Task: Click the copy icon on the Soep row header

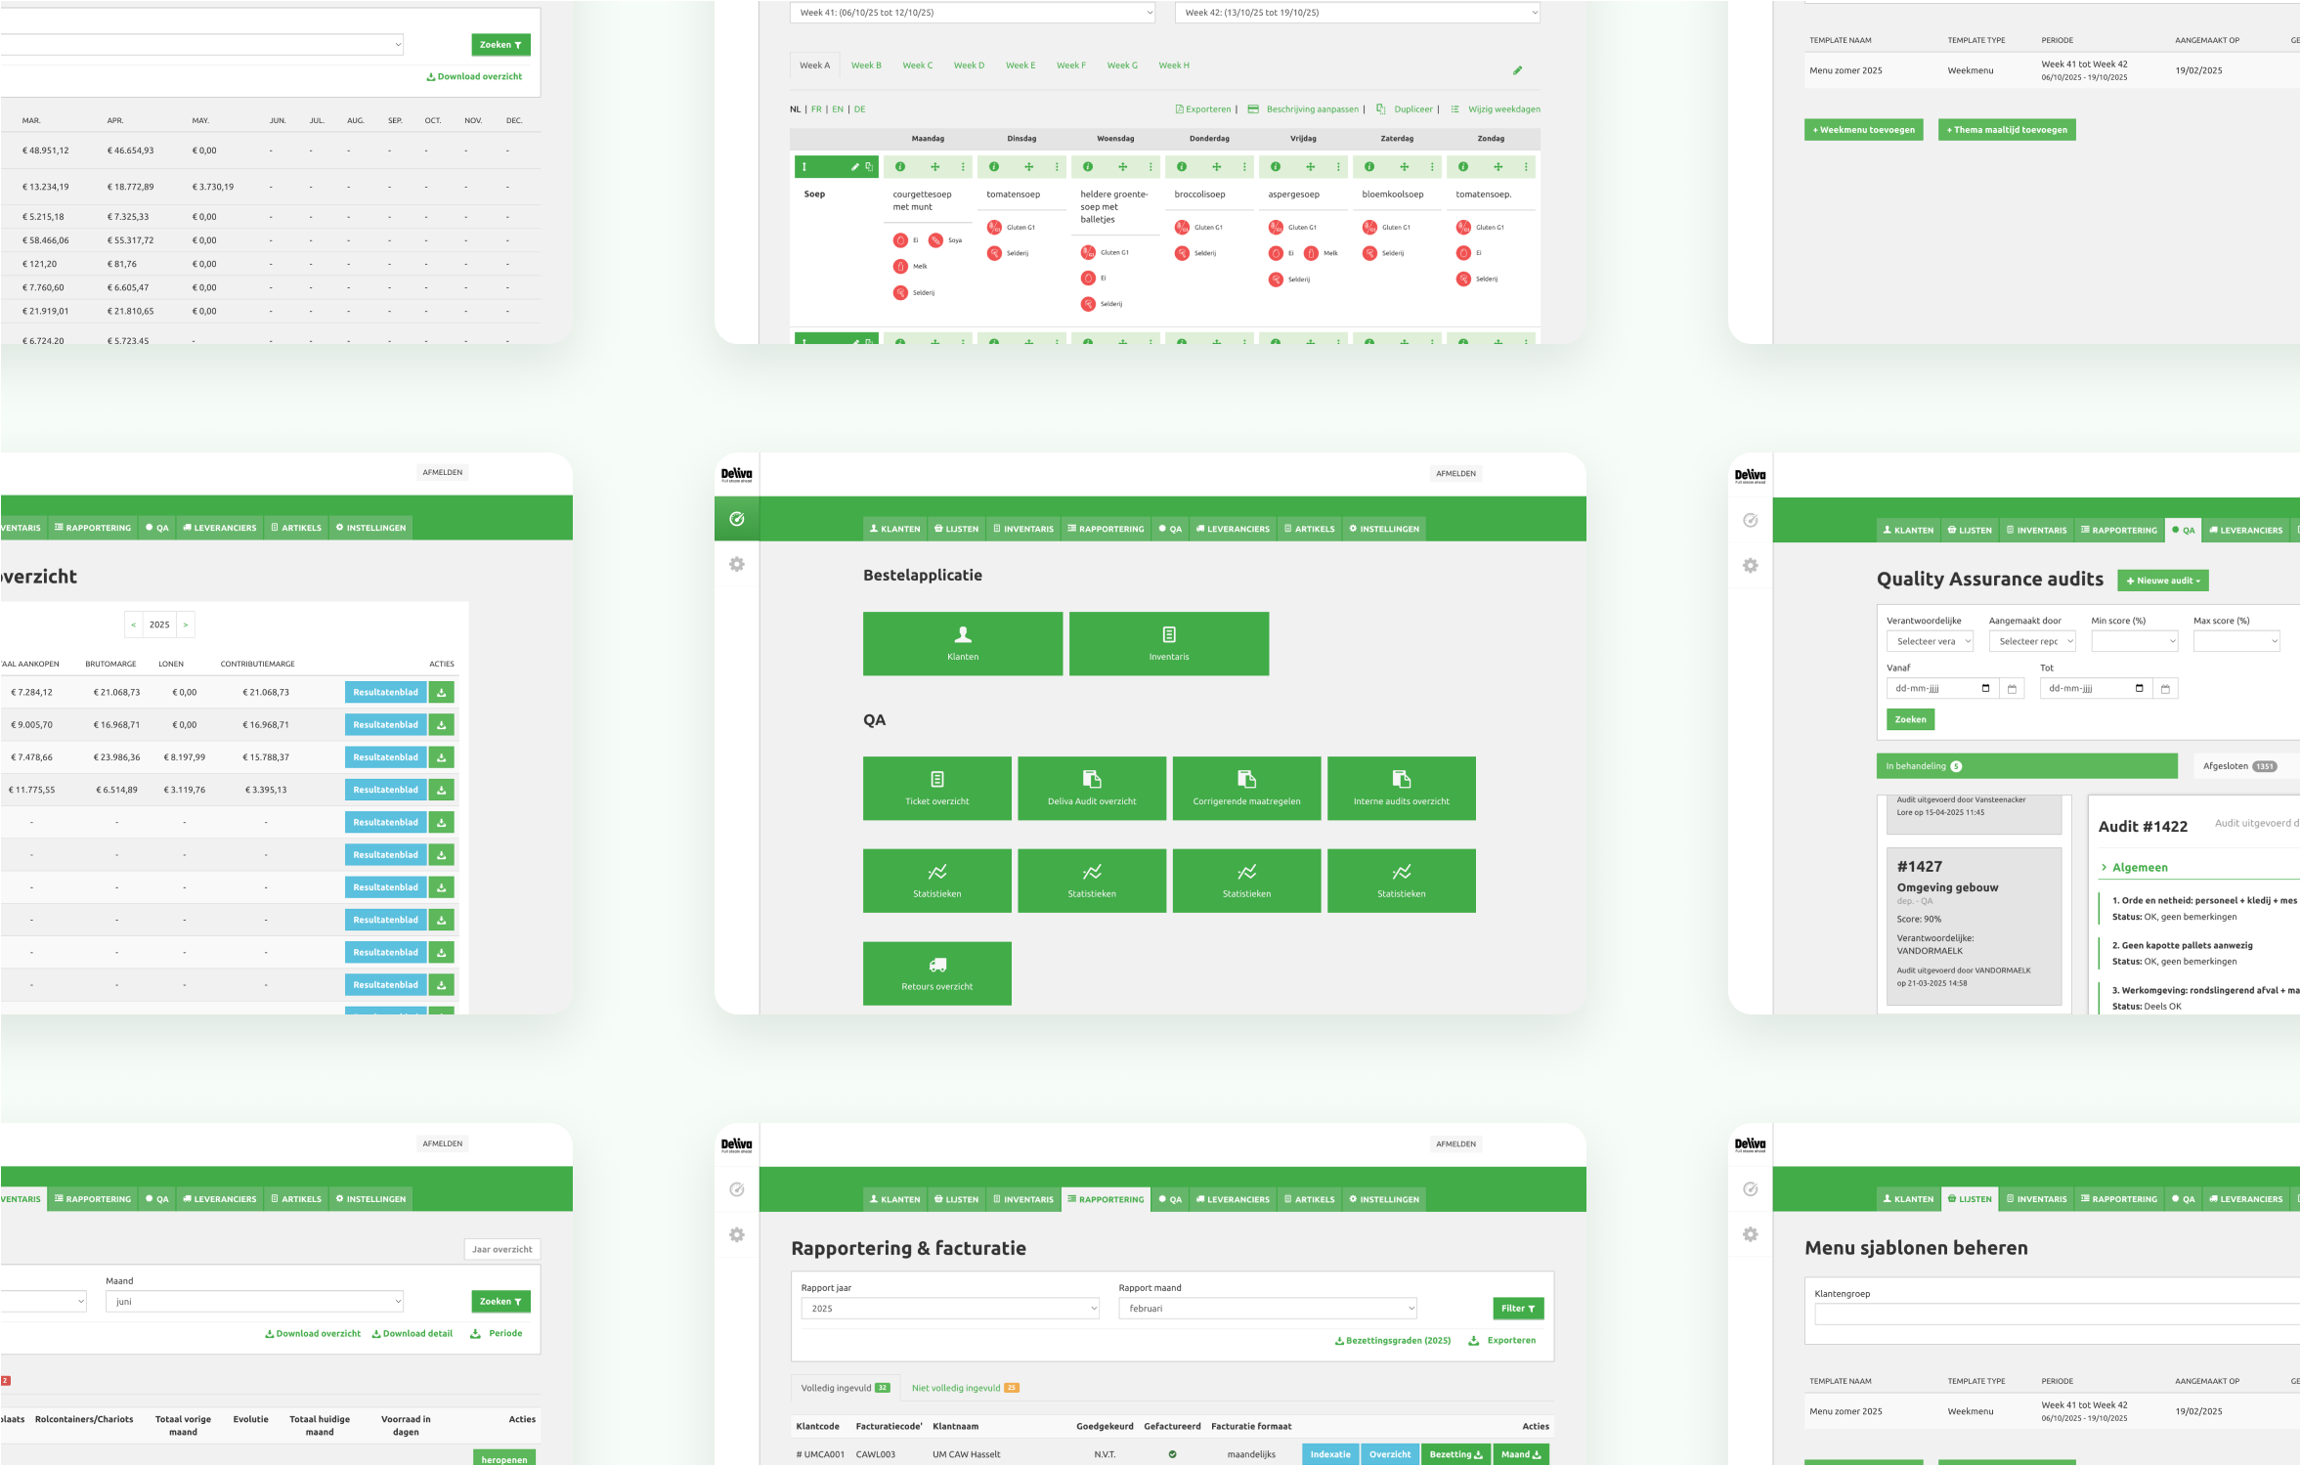Action: click(x=869, y=167)
